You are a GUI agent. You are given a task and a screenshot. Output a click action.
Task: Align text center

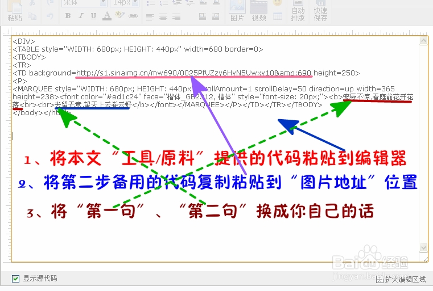coord(163,17)
